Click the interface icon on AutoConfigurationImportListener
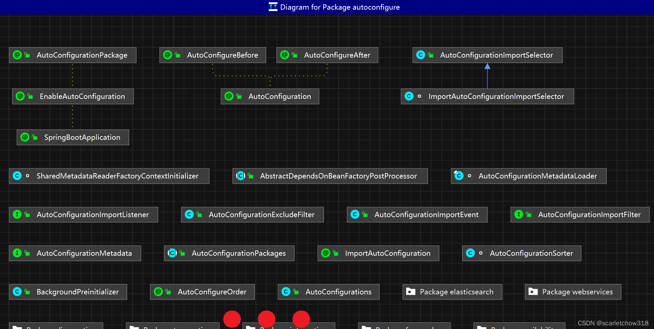The image size is (654, 329). click(17, 214)
